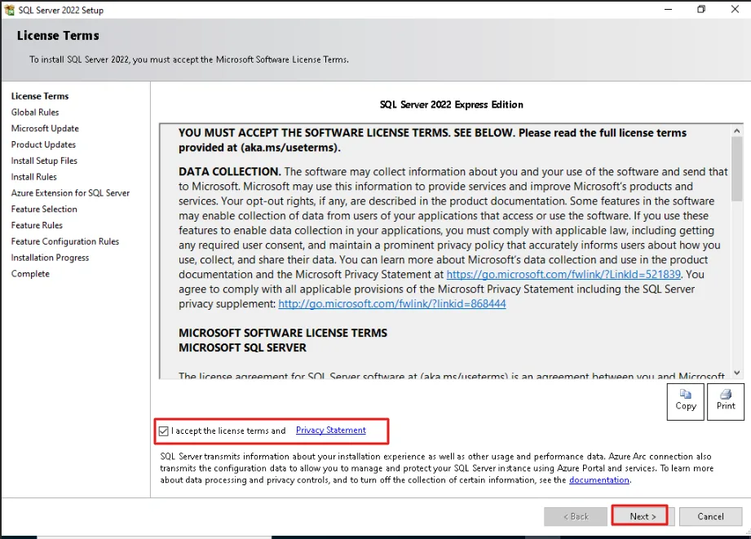This screenshot has width=751, height=539.
Task: Click the MICROSOFT SOFTWARE LICENSE TERMS heading
Action: 283,333
